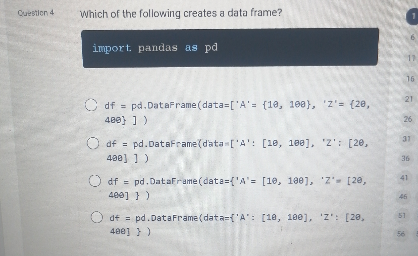Select question 26 in the navigation column

point(408,120)
